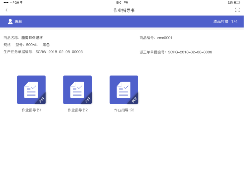Select dispatch number SCPG-2018-02-08-0006
The image size is (244, 183).
tap(190, 52)
